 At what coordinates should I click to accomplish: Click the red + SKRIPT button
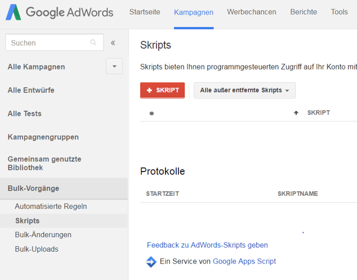(162, 90)
